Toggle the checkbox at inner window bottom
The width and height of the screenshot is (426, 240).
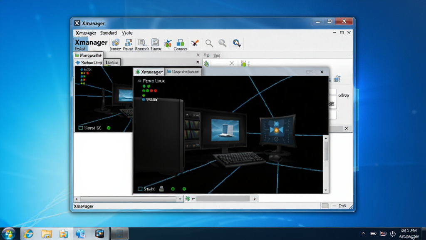(140, 189)
